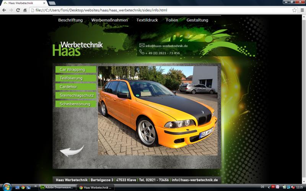This screenshot has width=306, height=191.
Task: Open the Gestaltung navigation item
Action: coord(197,20)
